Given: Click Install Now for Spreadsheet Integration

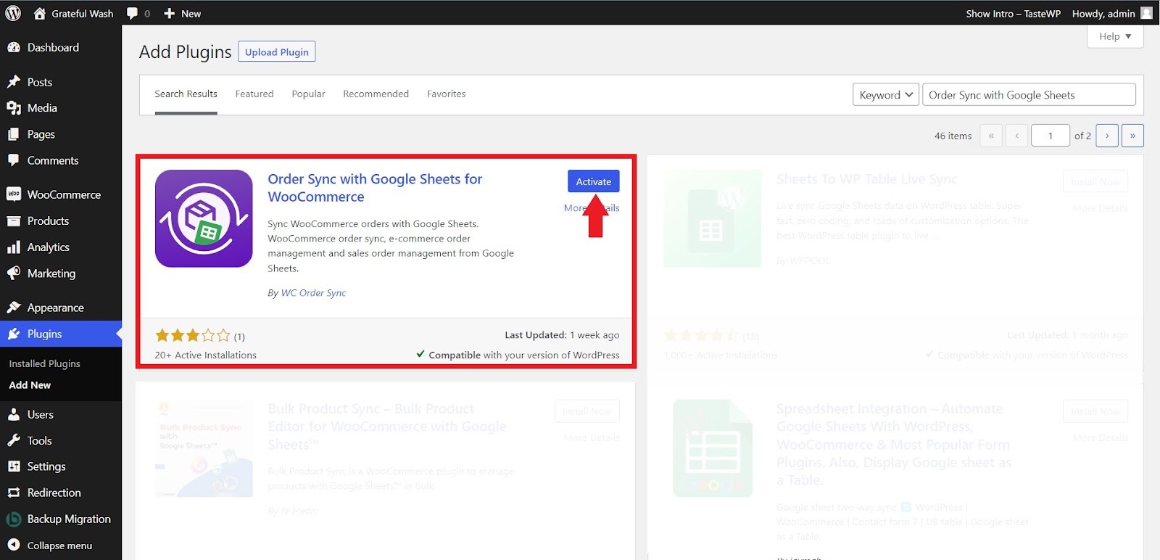Looking at the screenshot, I should click(1095, 411).
